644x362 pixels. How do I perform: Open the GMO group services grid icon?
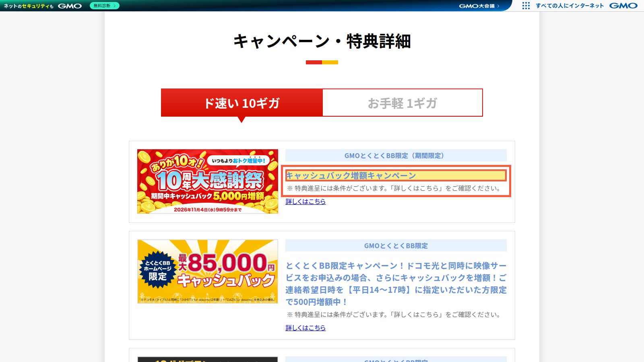point(526,6)
